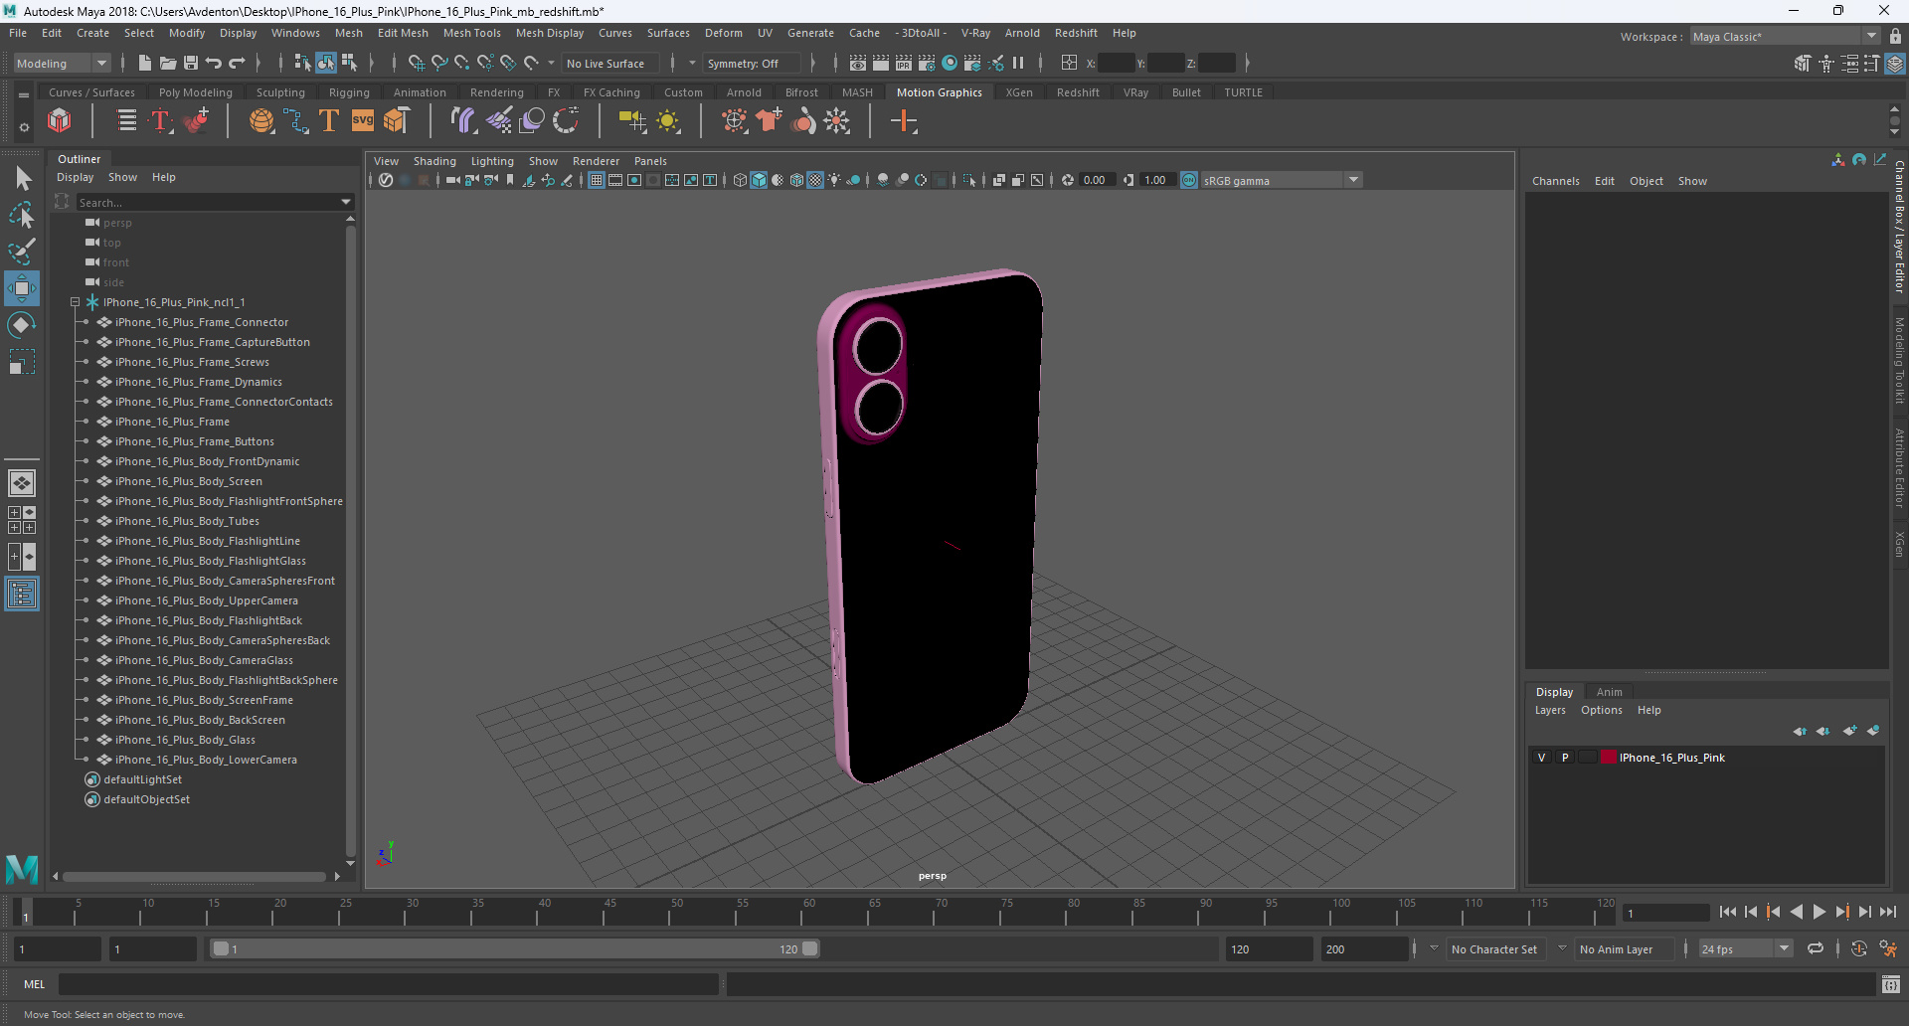
Task: Click the pause IPR render icon
Action: (1018, 63)
